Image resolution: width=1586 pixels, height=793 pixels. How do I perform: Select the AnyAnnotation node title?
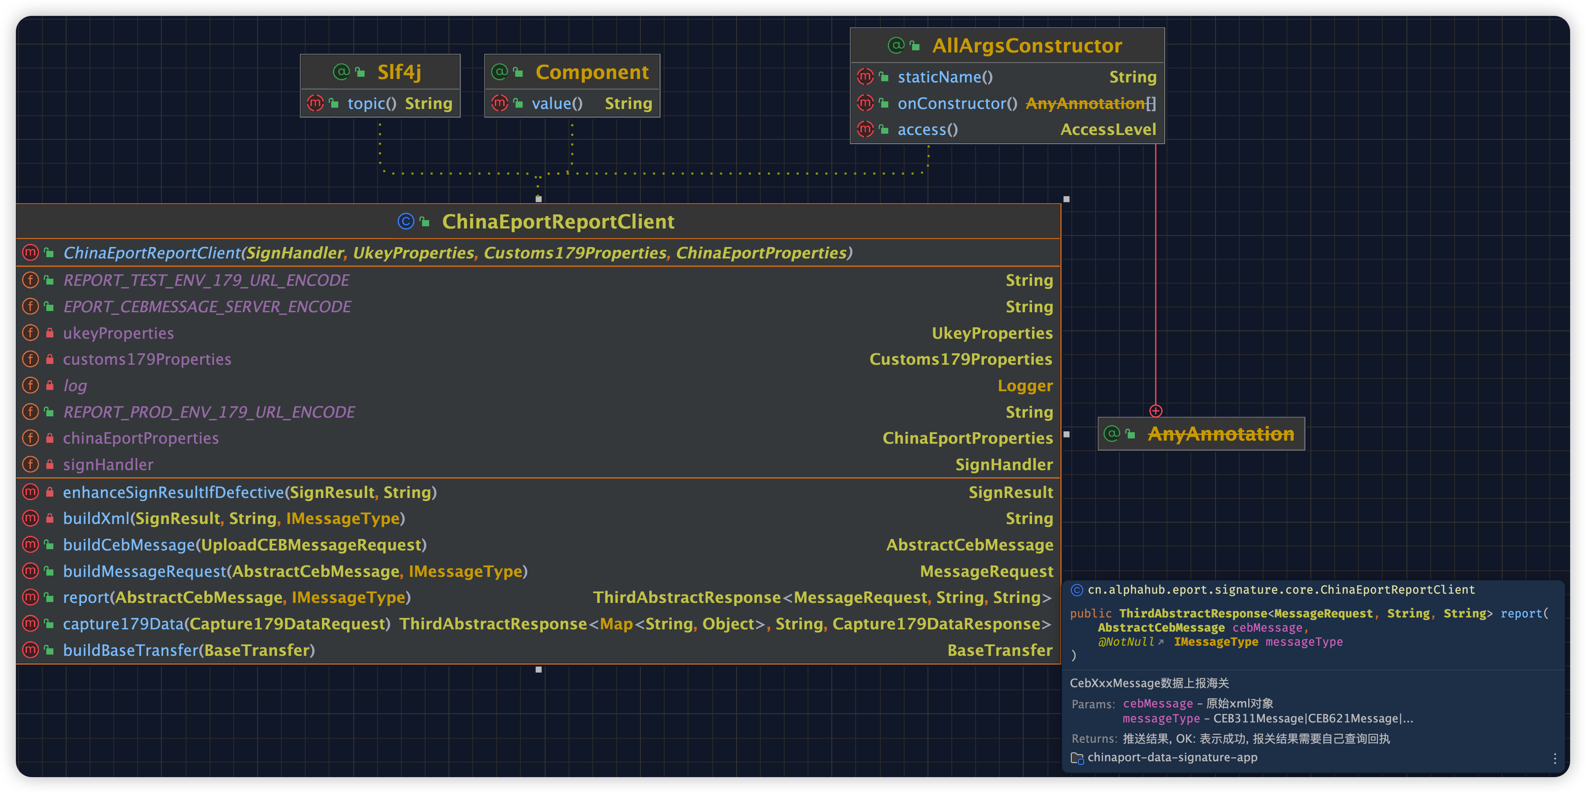coord(1220,434)
